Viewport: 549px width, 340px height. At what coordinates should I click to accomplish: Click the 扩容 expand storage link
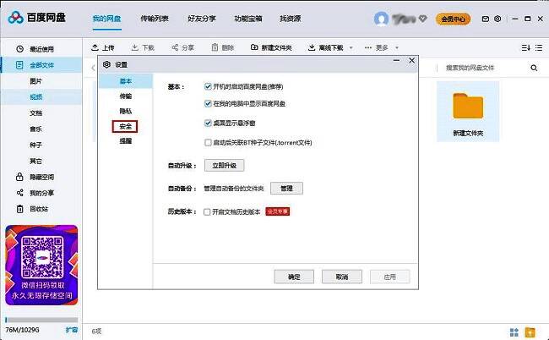point(72,330)
